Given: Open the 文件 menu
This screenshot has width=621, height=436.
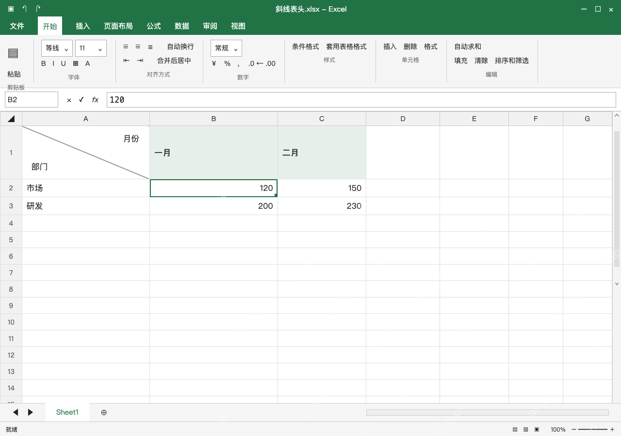Looking at the screenshot, I should [x=17, y=26].
